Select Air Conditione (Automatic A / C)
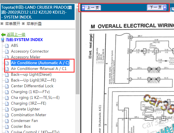This screenshot has height=133, width=174. tap(40, 63)
